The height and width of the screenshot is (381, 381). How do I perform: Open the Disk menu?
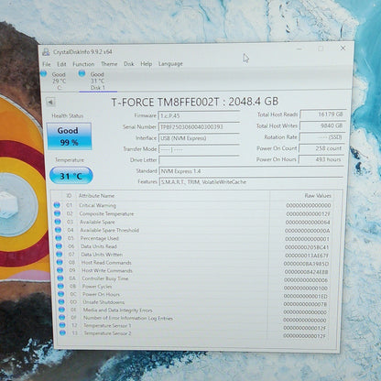click(x=129, y=64)
